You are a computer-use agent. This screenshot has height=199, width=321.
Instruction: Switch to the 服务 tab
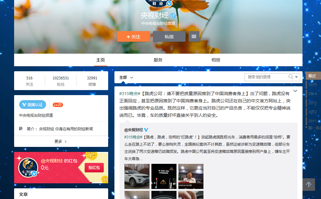coord(158,60)
